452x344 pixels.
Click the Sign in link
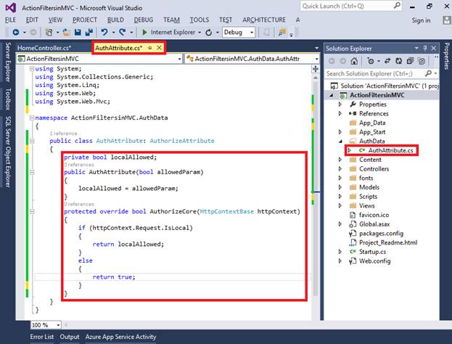click(x=421, y=20)
